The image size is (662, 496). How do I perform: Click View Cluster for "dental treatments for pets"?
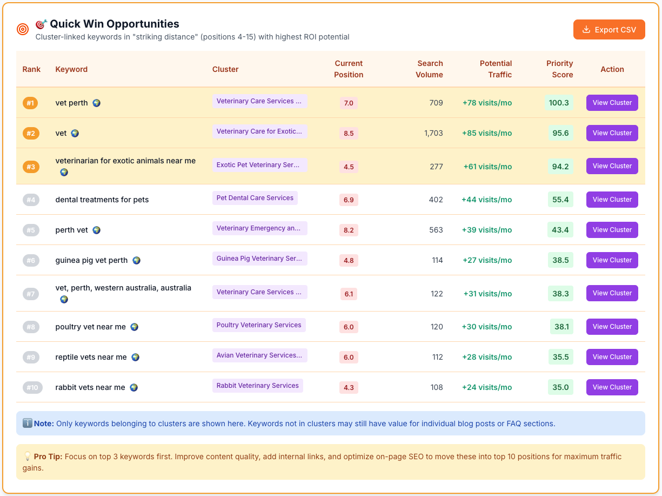pos(612,200)
